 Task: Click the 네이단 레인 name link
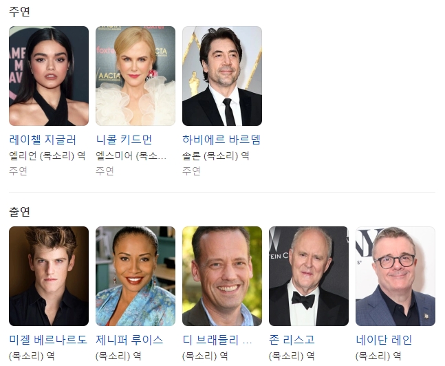[x=384, y=340]
